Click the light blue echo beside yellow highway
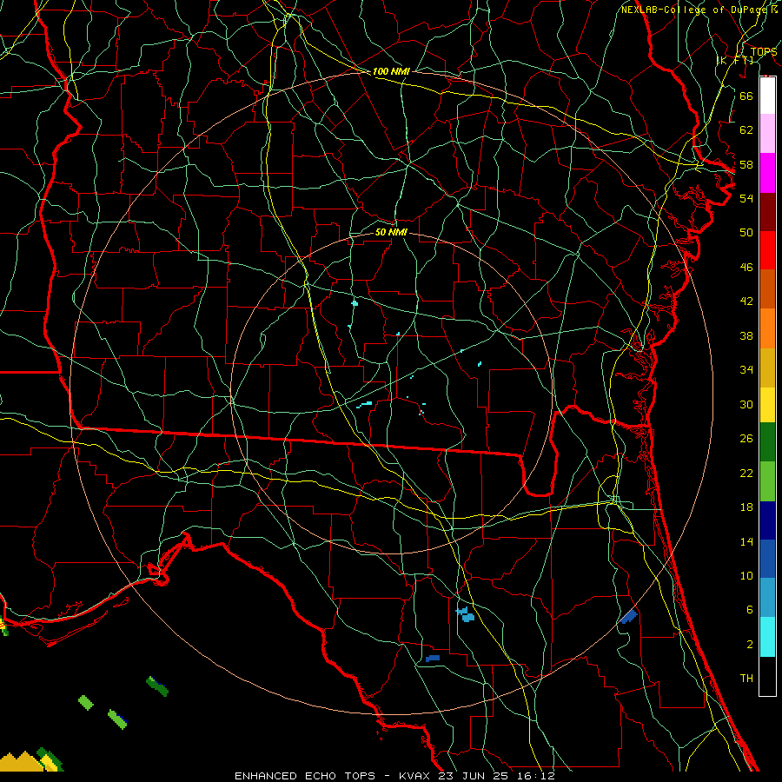The height and width of the screenshot is (782, 782). pyautogui.click(x=466, y=614)
